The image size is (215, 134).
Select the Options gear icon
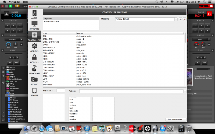tap(34, 47)
